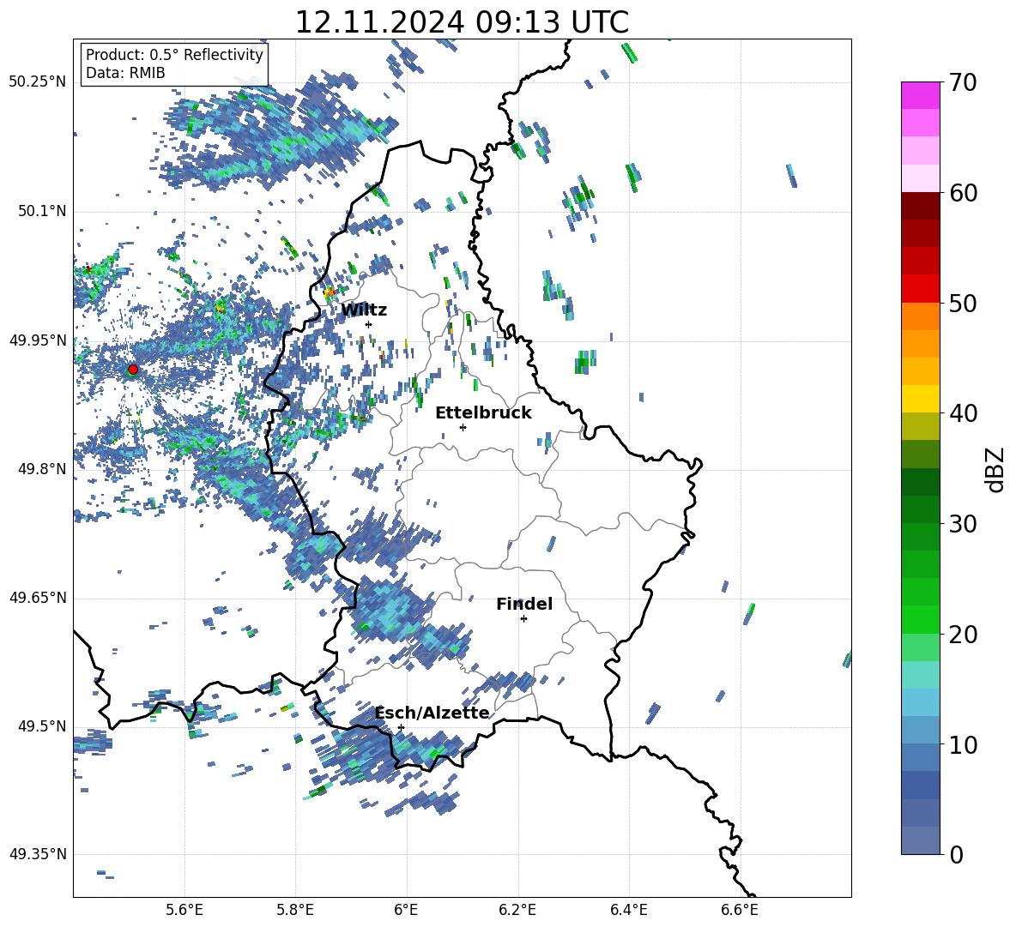Screen dimensions: 1016x927
Task: Click the cross marker below Findel
Action: point(523,619)
